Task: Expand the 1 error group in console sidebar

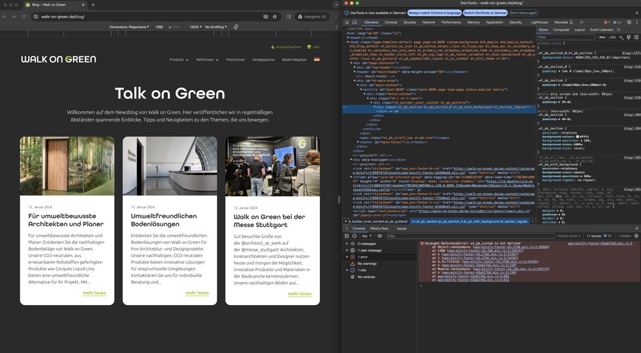Action: coord(347,257)
